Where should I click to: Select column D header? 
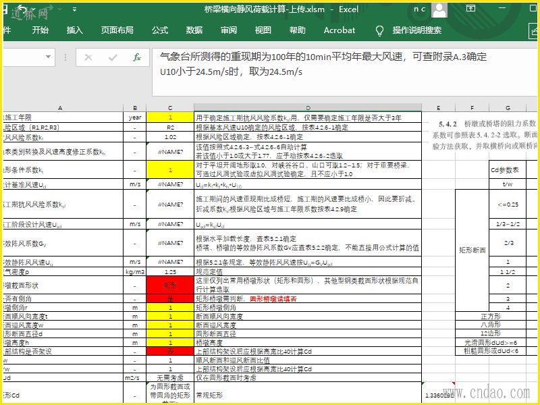coord(307,107)
